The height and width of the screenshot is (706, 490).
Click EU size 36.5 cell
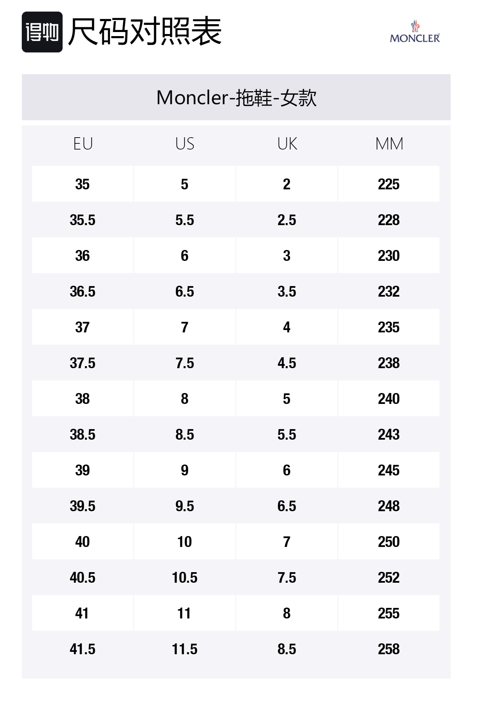tap(82, 292)
